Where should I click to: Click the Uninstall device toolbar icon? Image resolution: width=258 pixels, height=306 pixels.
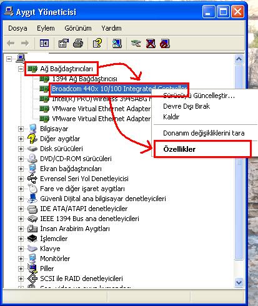click(x=151, y=43)
